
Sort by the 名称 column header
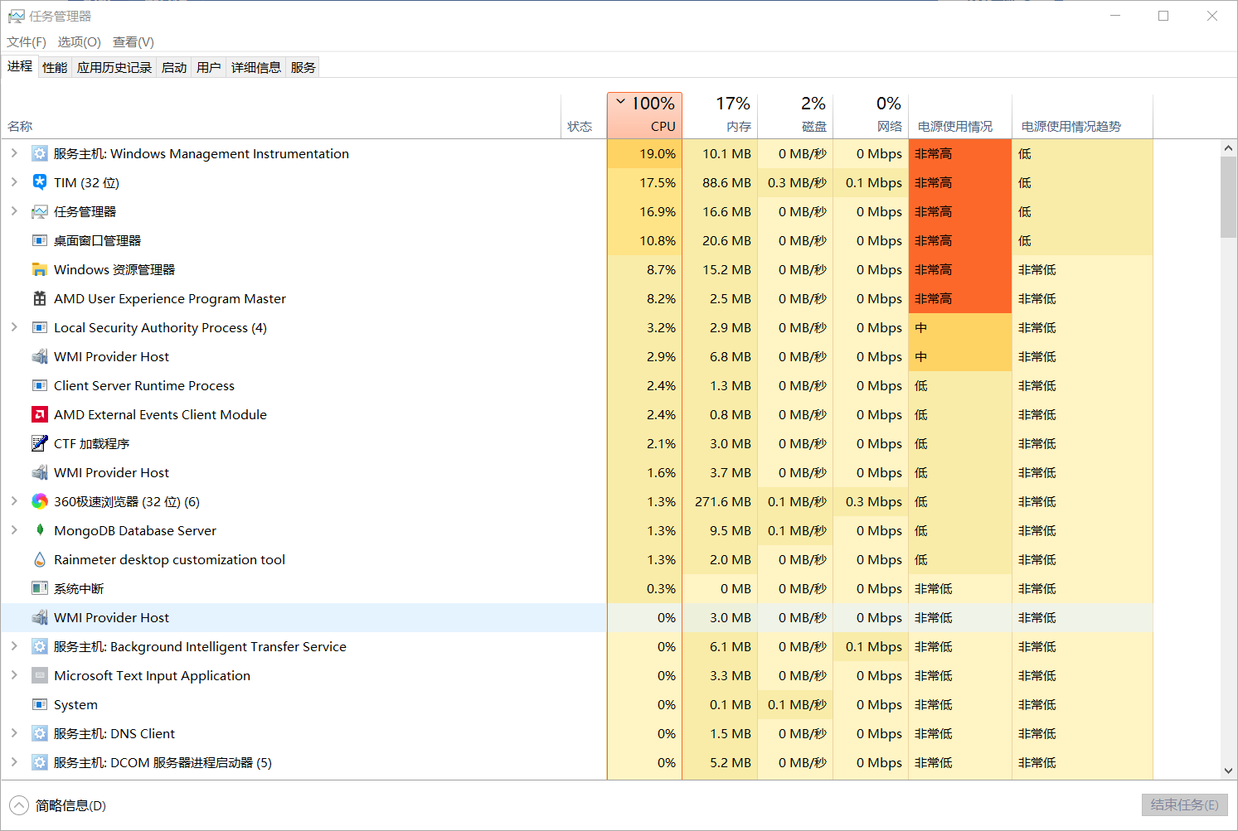tap(281, 115)
